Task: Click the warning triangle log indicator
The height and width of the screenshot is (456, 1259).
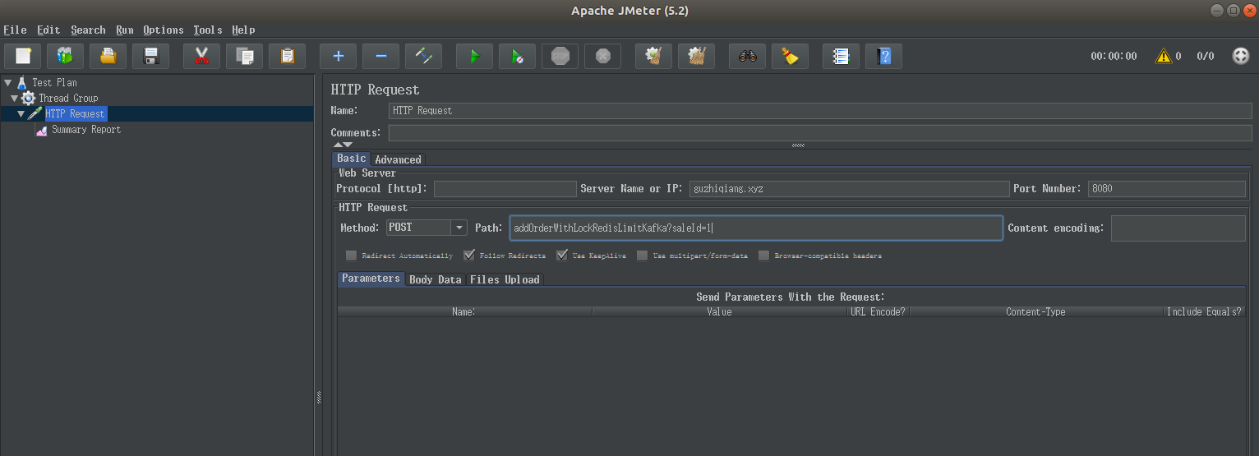Action: 1163,56
